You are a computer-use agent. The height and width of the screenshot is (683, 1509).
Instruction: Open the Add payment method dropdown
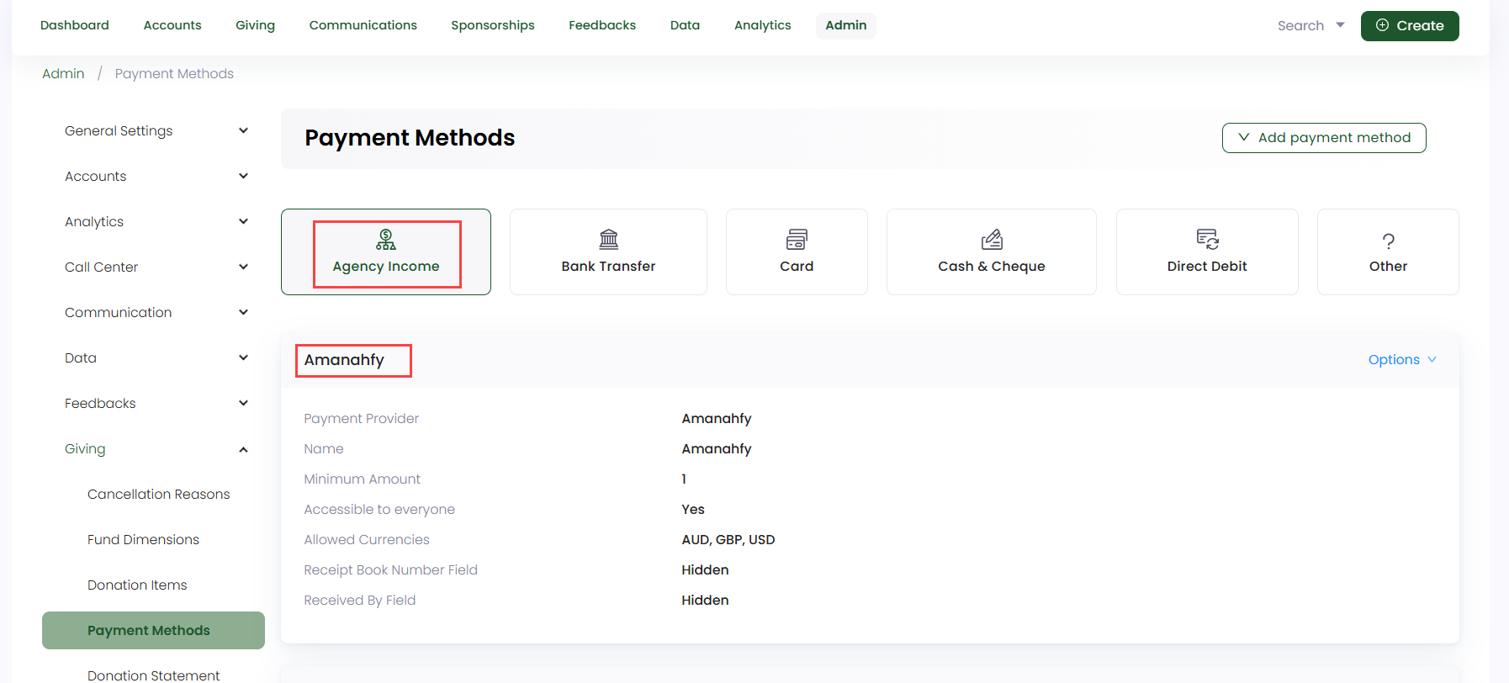[1324, 138]
